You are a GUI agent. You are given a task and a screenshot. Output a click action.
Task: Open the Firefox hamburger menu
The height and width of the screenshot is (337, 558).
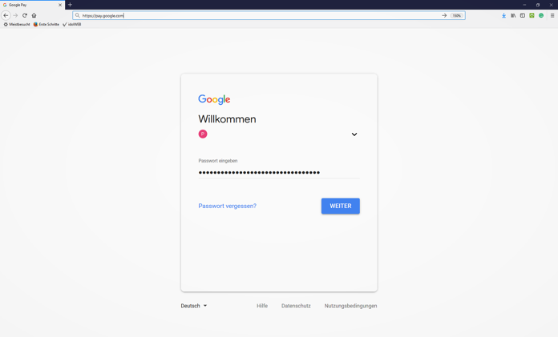552,15
